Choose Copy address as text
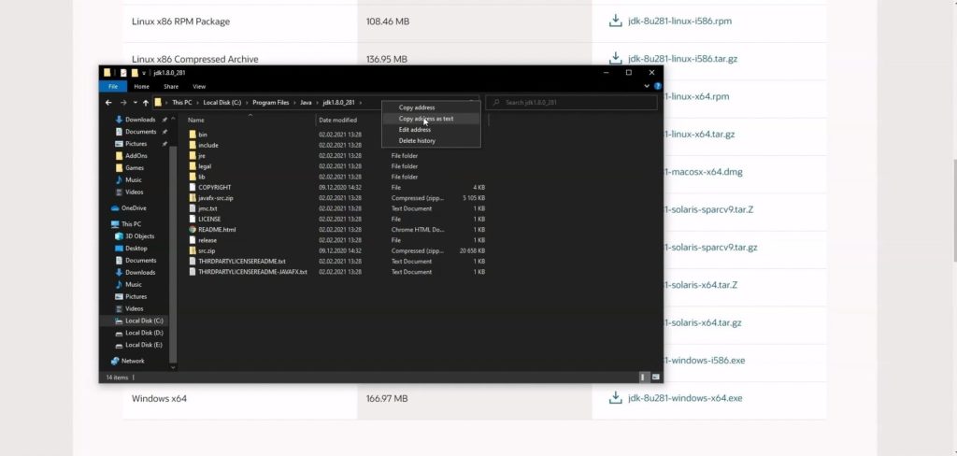957x456 pixels. click(x=426, y=119)
